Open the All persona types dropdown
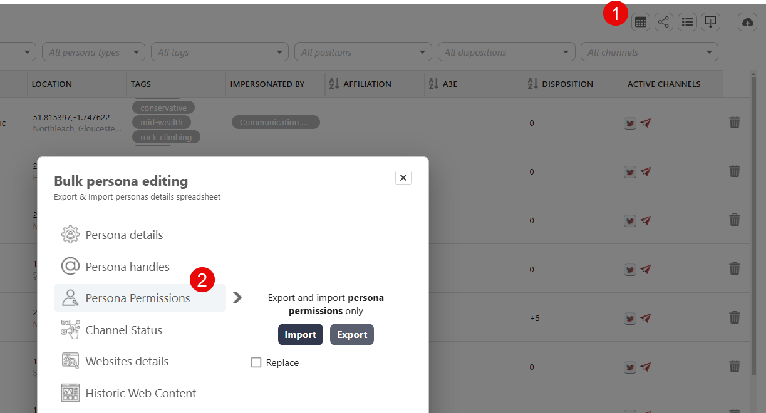This screenshot has height=413, width=766. 93,53
